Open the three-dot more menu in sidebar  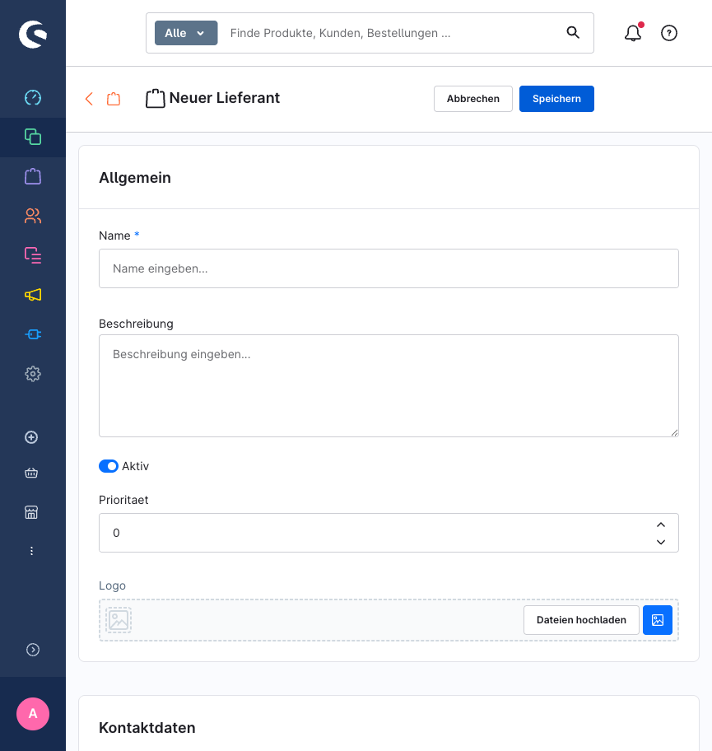32,551
